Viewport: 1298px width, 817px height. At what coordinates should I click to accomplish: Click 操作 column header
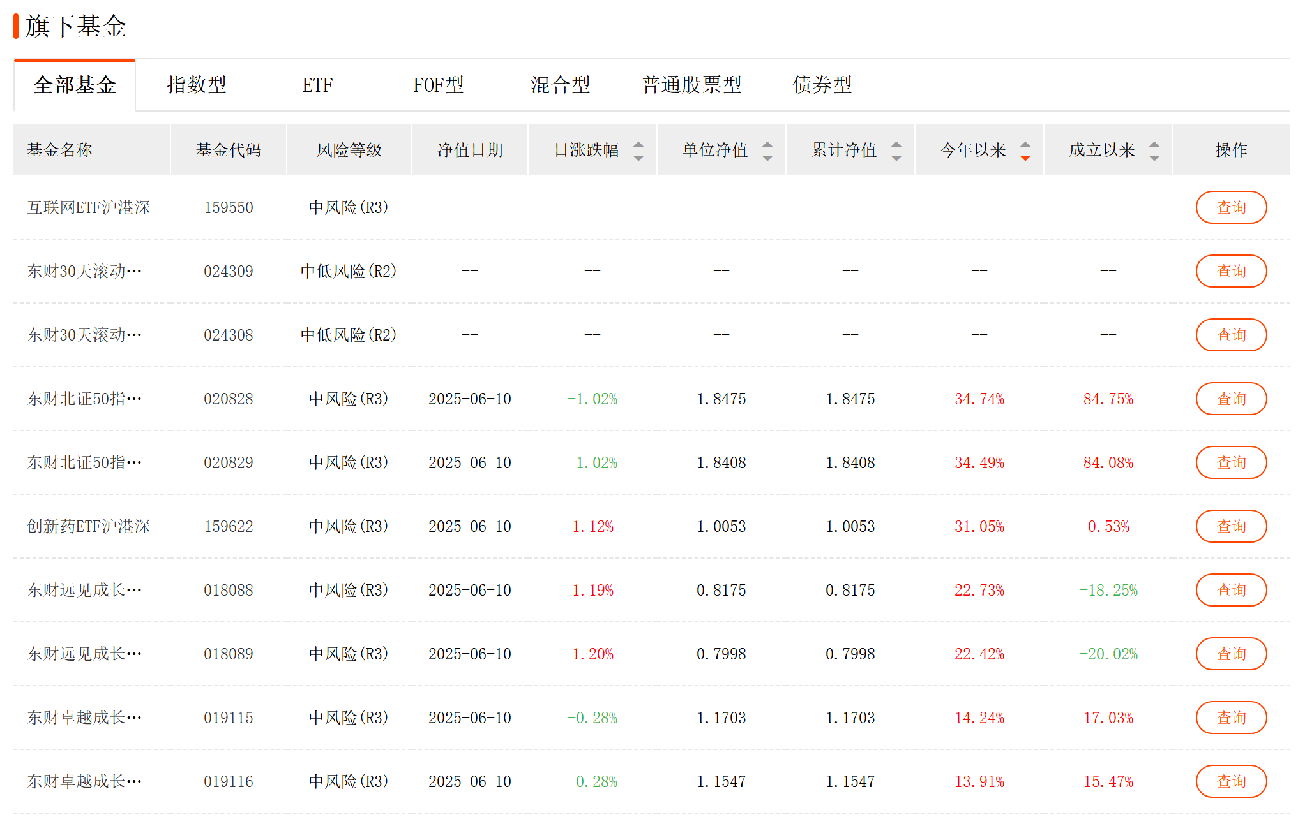pos(1231,150)
